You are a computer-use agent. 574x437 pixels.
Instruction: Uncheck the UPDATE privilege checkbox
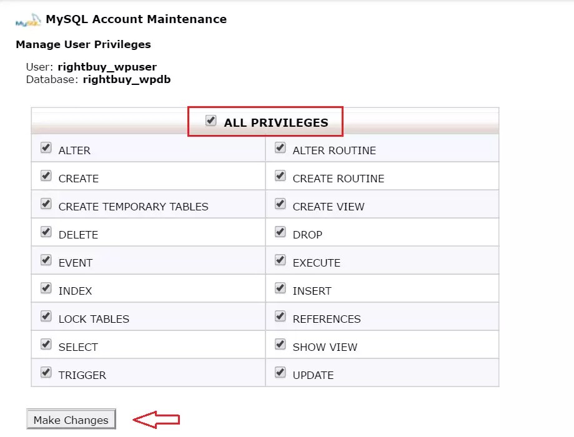click(280, 373)
